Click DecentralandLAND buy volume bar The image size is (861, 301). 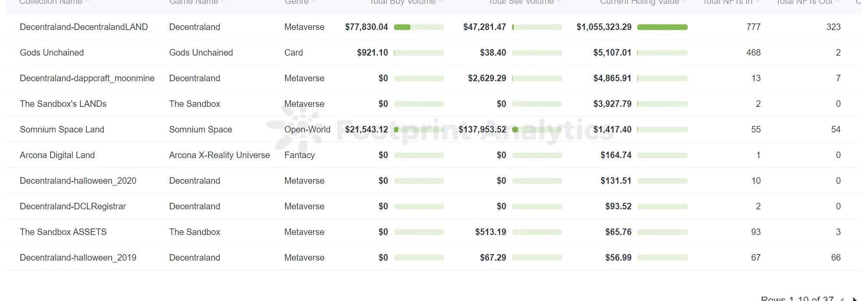point(419,27)
